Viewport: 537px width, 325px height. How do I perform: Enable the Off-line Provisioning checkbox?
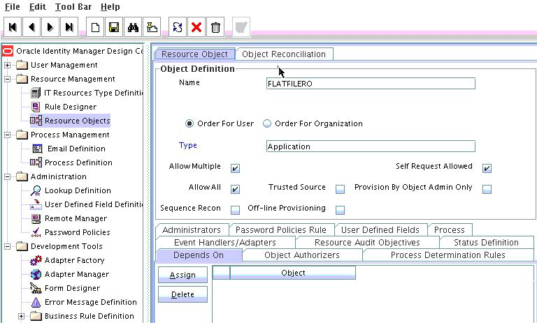point(340,209)
